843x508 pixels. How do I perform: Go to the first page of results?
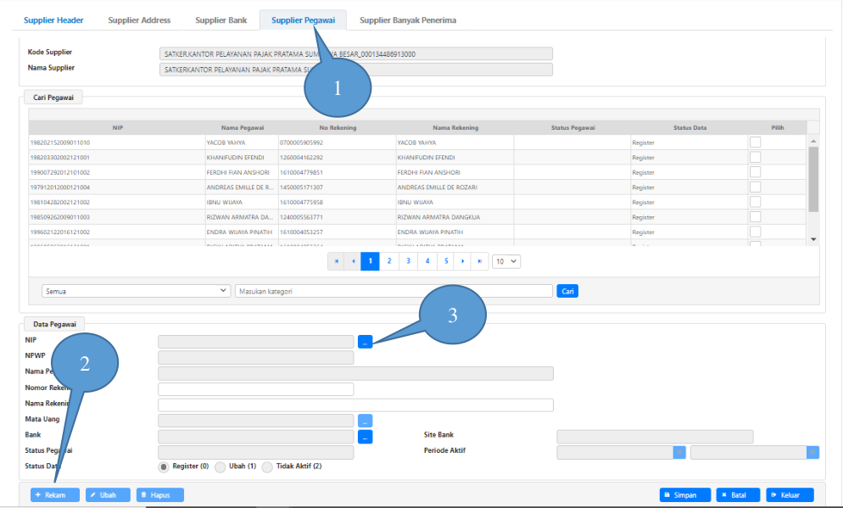pos(337,261)
